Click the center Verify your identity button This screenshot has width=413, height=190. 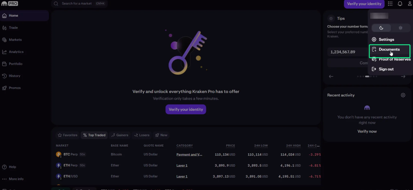click(186, 109)
